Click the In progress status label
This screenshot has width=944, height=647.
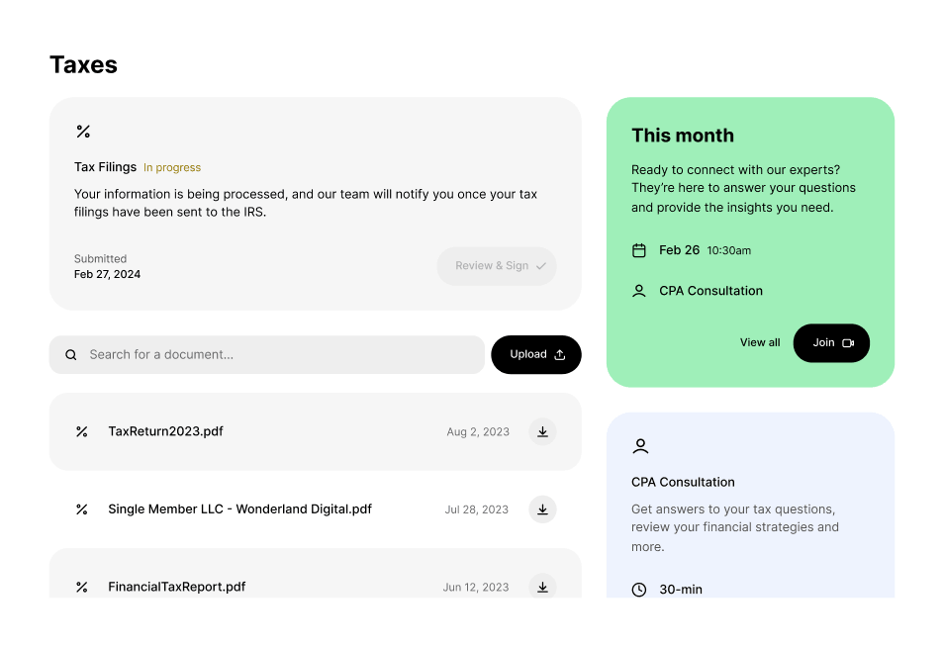coord(172,168)
